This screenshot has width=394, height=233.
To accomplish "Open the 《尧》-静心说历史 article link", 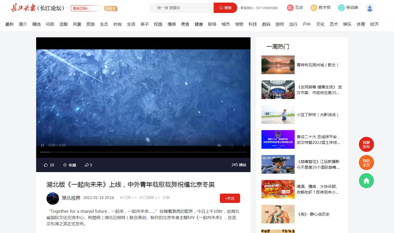I will (313, 214).
